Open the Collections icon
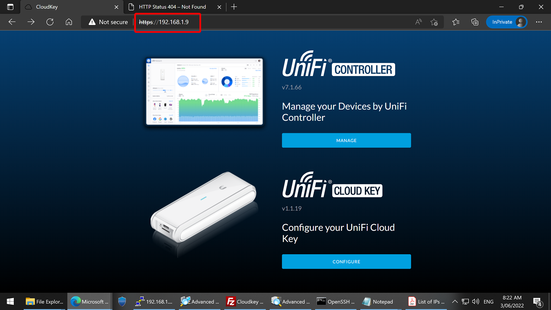This screenshot has height=310, width=551. [x=475, y=22]
